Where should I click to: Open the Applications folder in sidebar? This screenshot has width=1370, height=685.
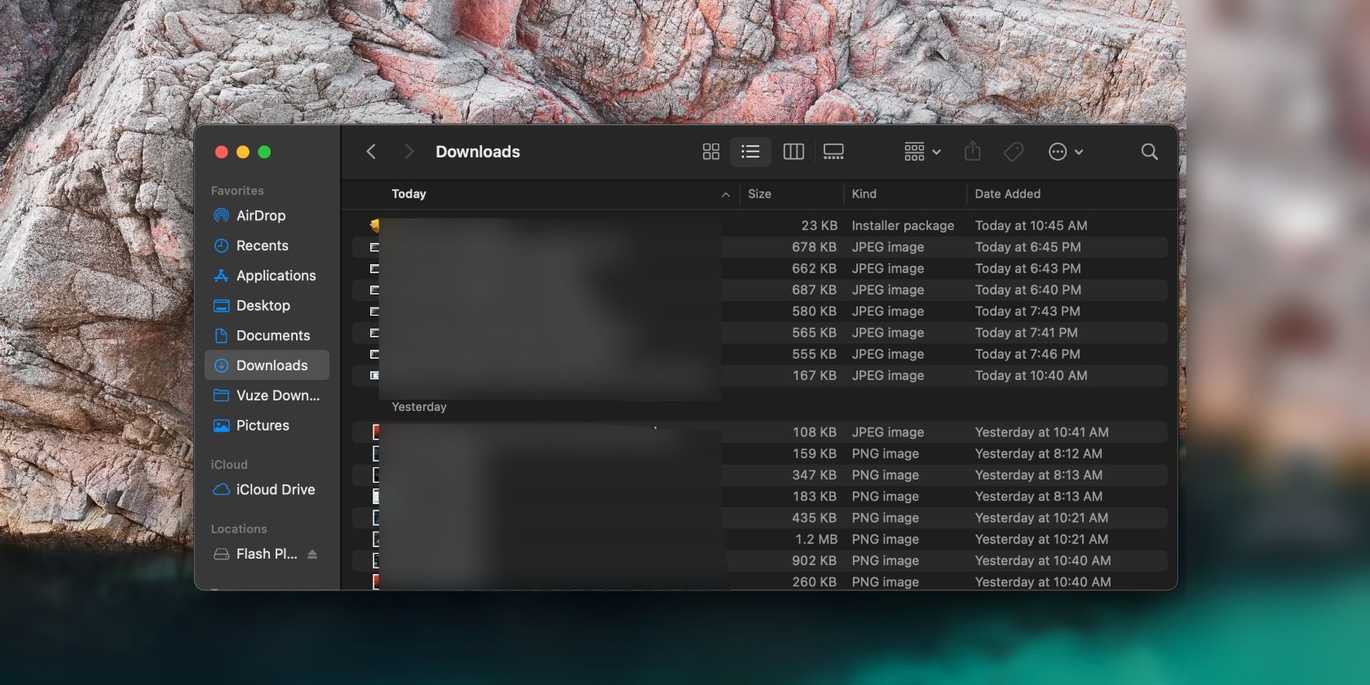(x=276, y=276)
